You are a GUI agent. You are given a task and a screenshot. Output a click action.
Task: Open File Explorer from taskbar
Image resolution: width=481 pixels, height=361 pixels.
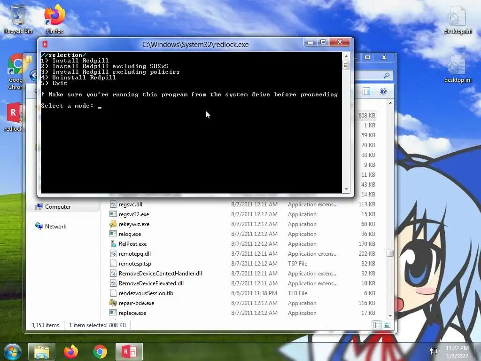pyautogui.click(x=42, y=352)
